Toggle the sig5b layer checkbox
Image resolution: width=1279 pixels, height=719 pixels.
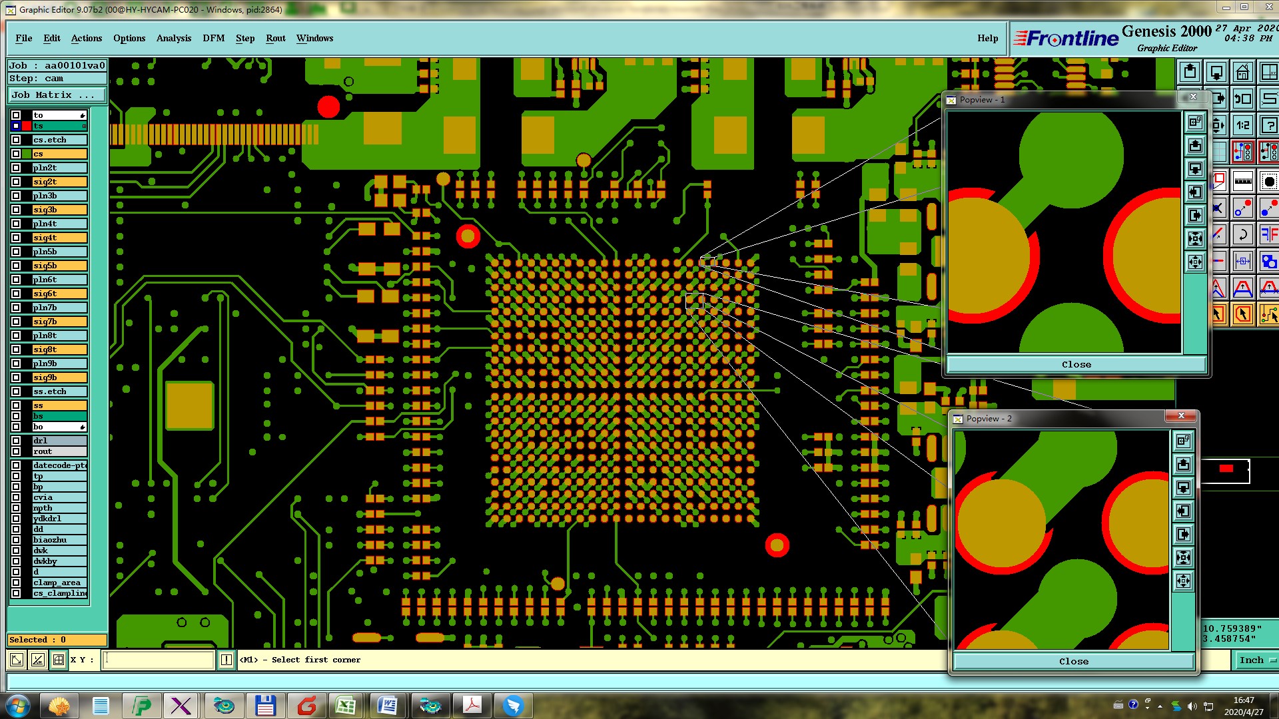pyautogui.click(x=16, y=266)
